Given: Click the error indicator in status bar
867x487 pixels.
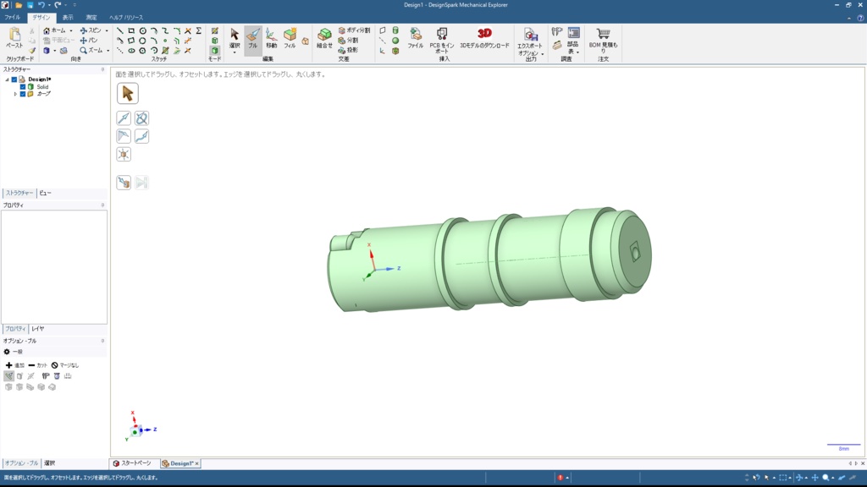Looking at the screenshot, I should tap(561, 478).
